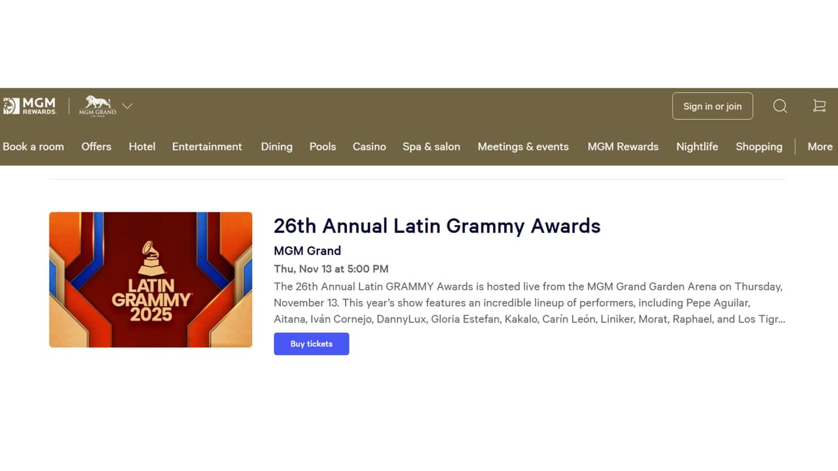This screenshot has width=838, height=471.
Task: Open the Dining section
Action: 276,147
